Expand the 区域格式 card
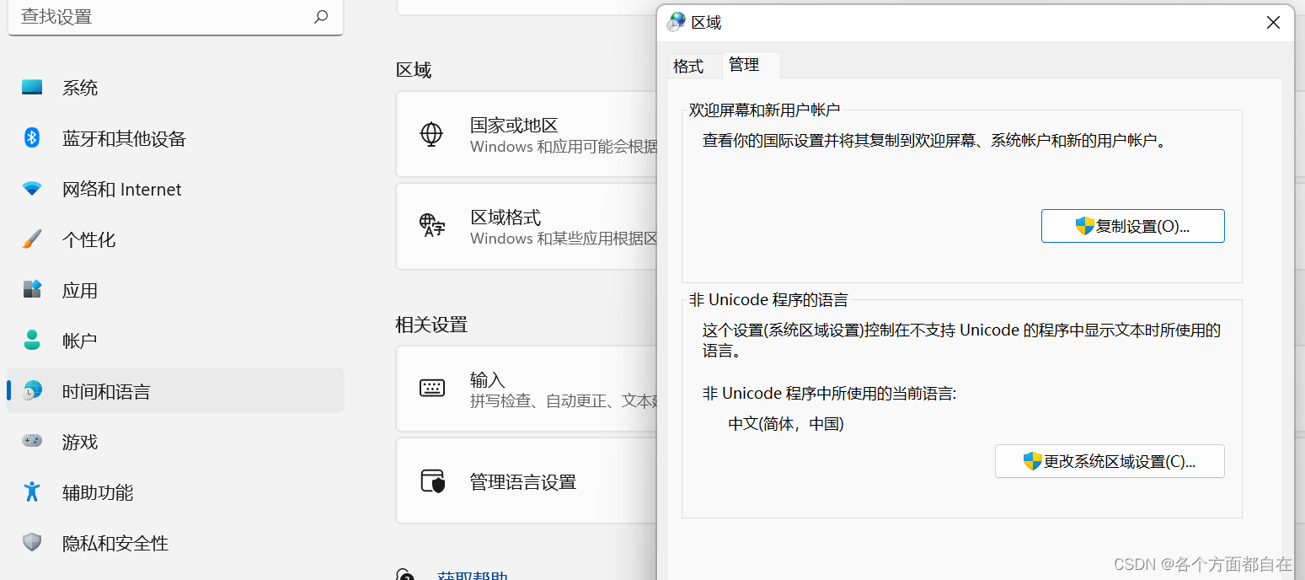The image size is (1305, 580). point(527,226)
